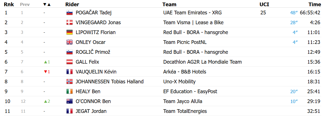Screen dimensions: 324x116
Task: Open rider page for ROGLIČ Primož
Action: pyautogui.click(x=93, y=52)
